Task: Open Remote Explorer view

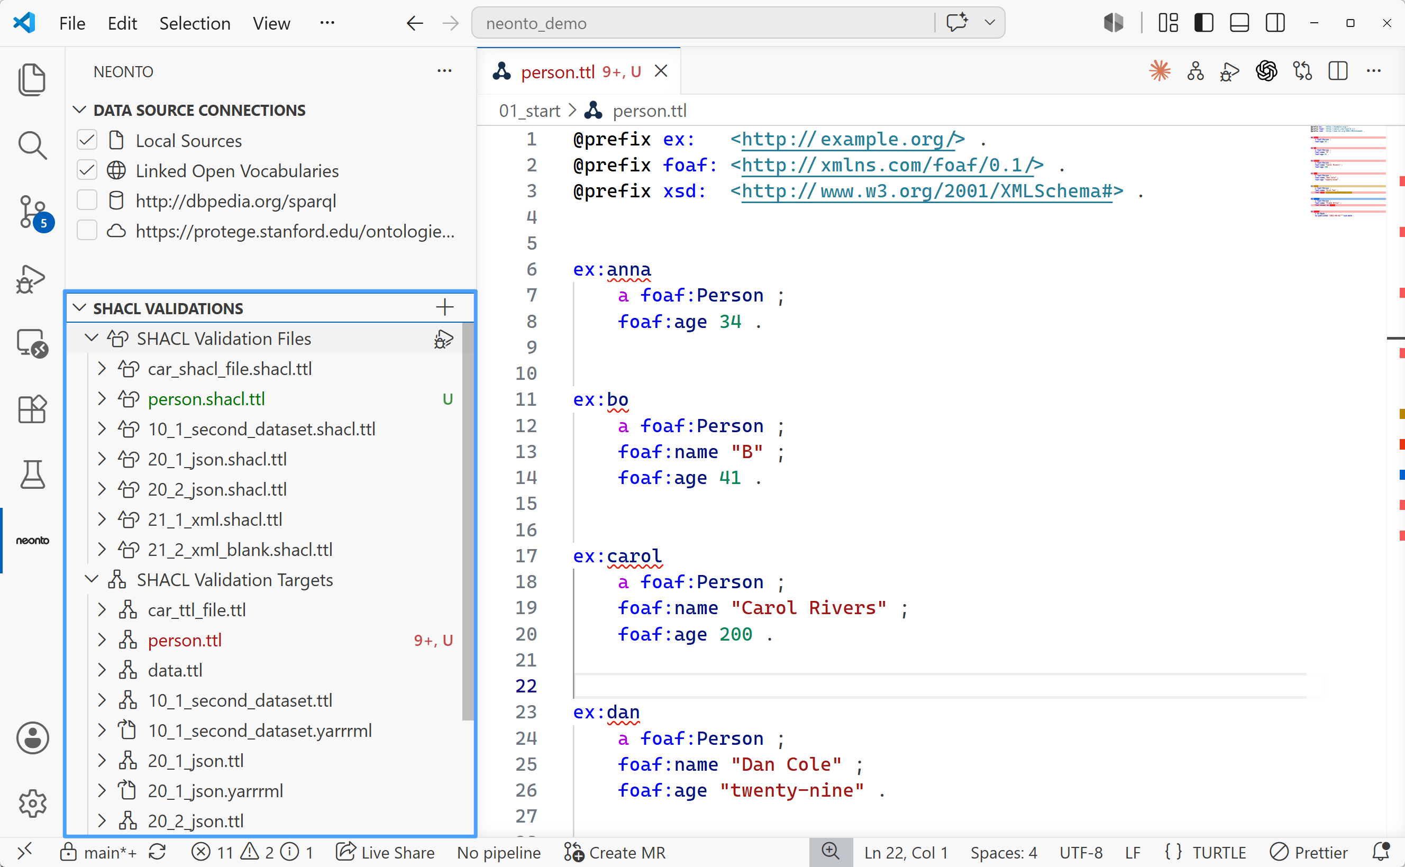Action: [x=32, y=343]
